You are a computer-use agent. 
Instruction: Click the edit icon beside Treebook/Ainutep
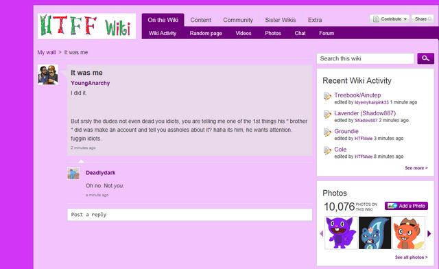point(327,96)
